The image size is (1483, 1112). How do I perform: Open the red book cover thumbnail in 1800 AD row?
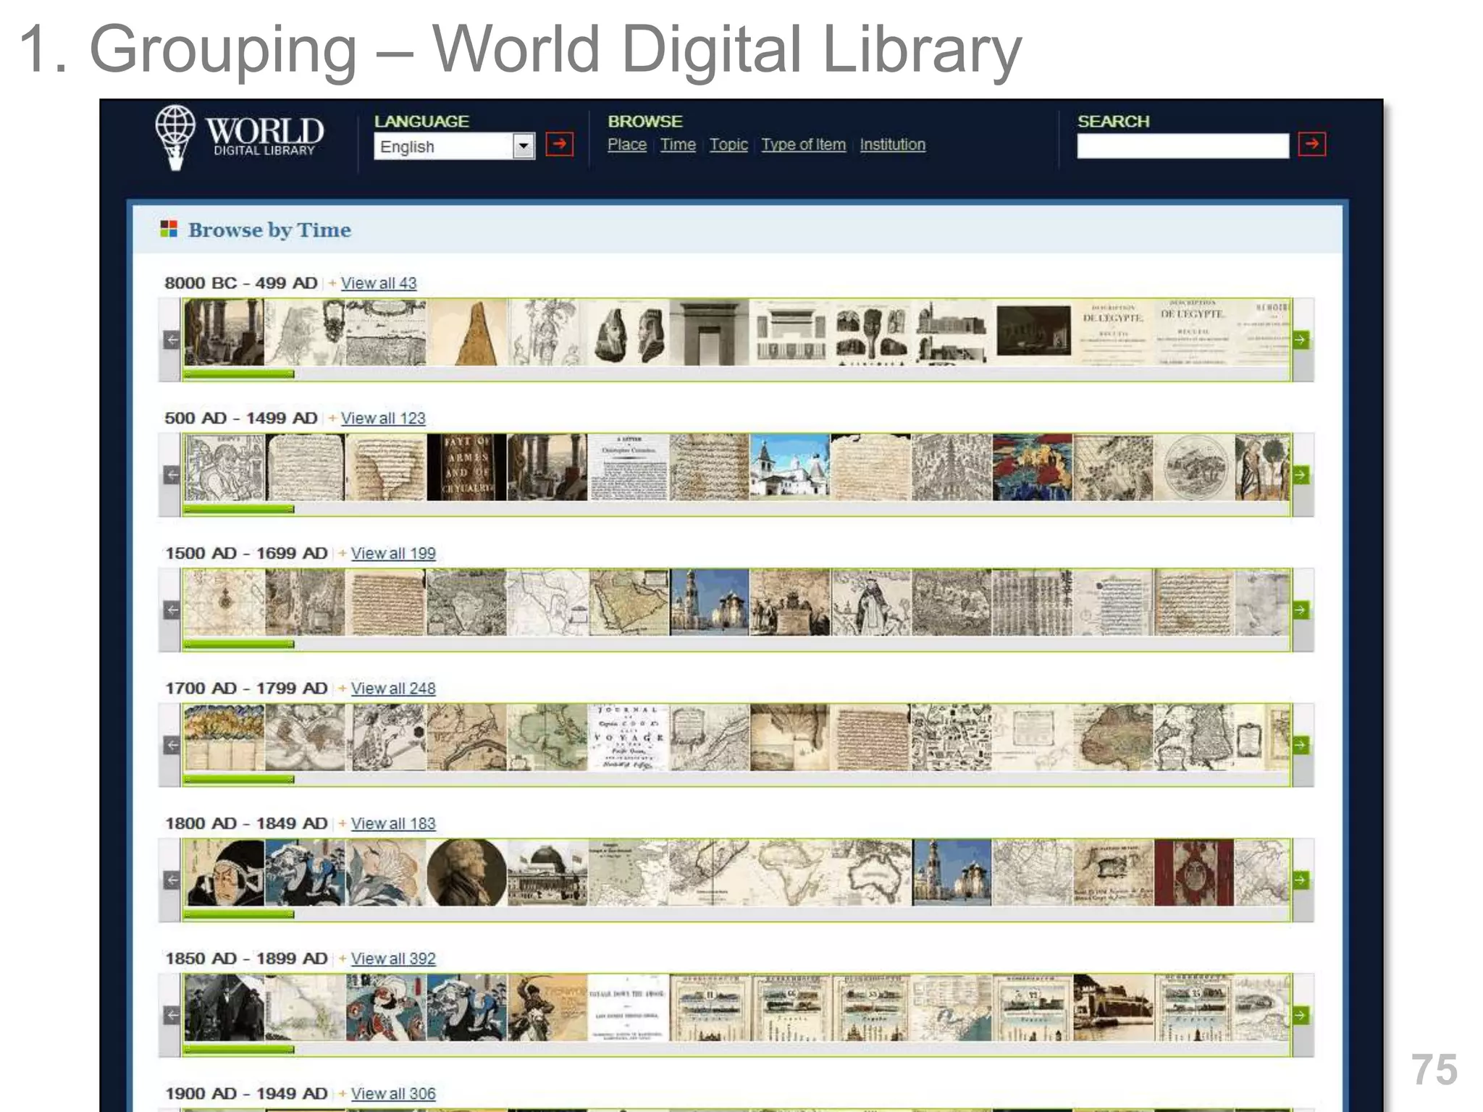tap(1193, 872)
